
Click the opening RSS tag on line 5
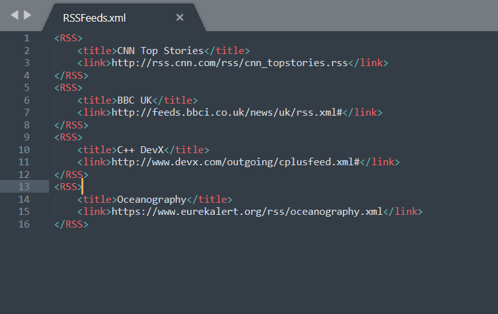click(68, 88)
